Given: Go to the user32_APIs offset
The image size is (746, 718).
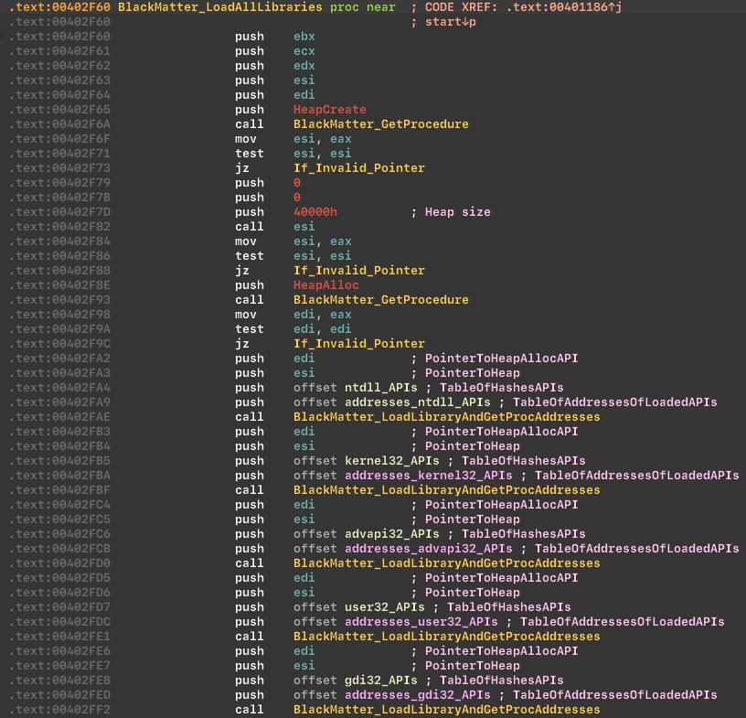Looking at the screenshot, I should coord(384,607).
